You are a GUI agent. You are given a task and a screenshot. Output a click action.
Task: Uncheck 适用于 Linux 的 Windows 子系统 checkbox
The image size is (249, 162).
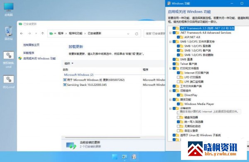click(174, 135)
